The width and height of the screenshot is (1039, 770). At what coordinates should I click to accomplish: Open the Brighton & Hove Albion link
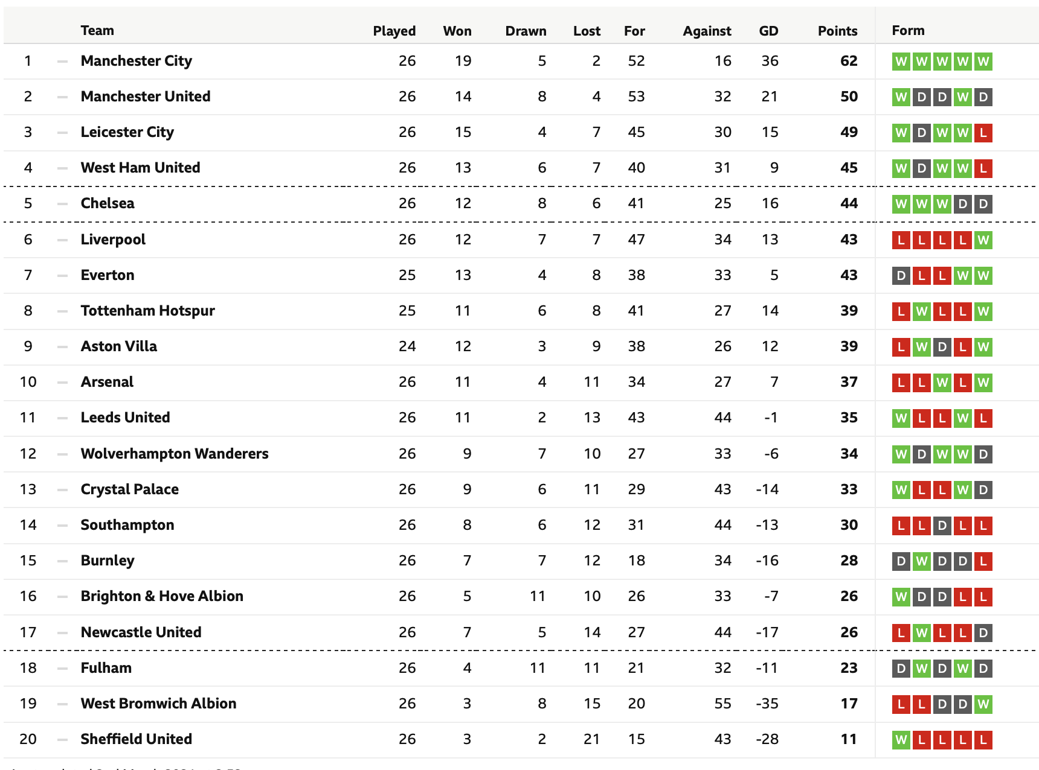click(162, 596)
